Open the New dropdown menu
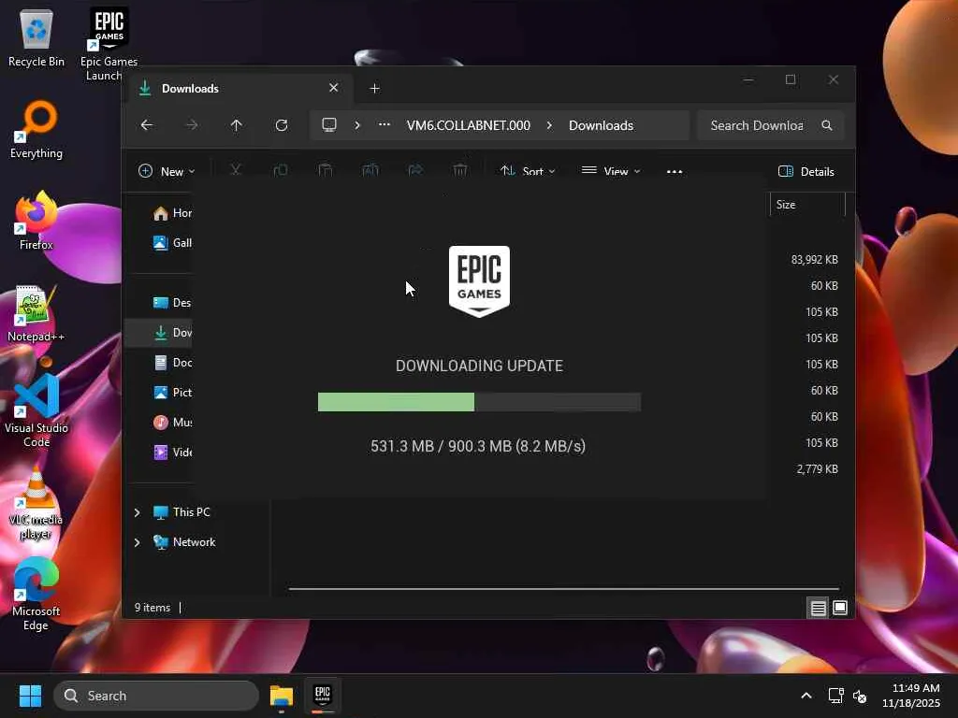958x718 pixels. pos(167,172)
